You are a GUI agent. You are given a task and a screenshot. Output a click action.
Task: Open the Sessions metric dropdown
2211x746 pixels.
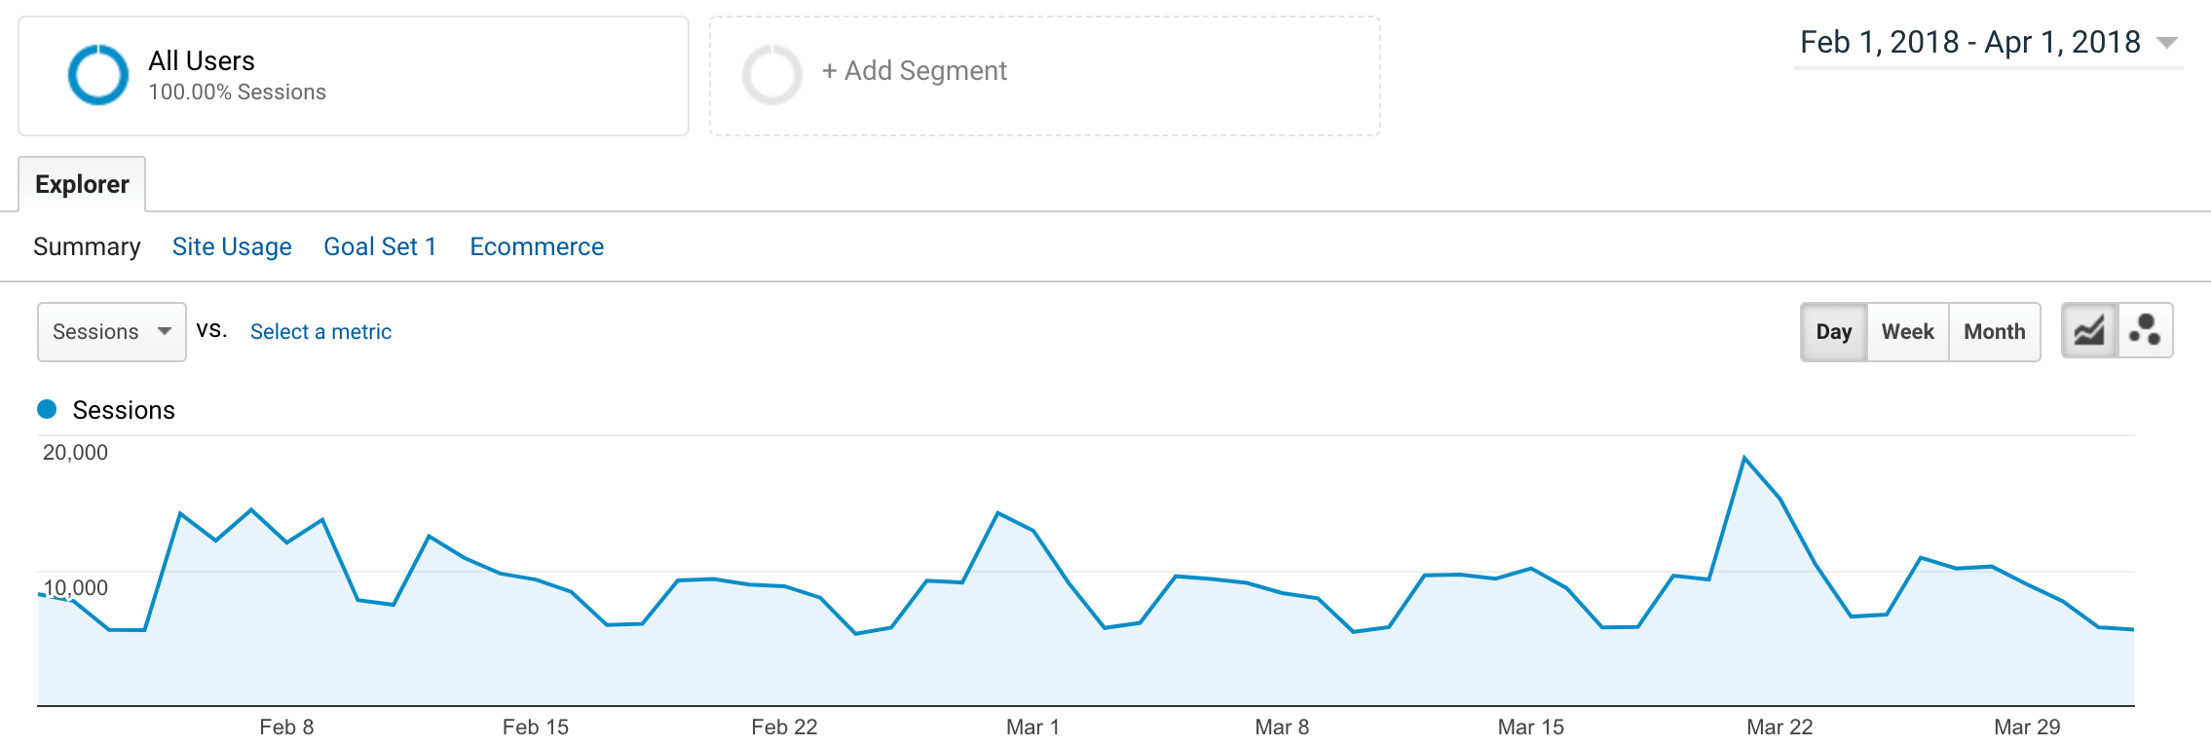(112, 332)
